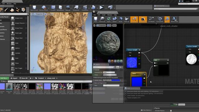Viewport: 199px width, 112px height.
Task: Click Save All in Content Browser
Action: [24, 78]
